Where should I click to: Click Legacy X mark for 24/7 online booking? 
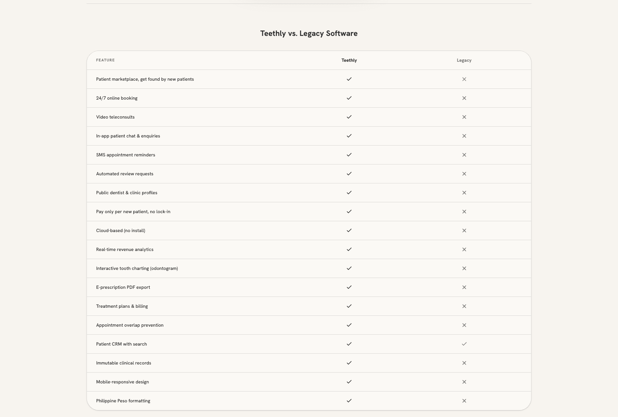coord(464,98)
